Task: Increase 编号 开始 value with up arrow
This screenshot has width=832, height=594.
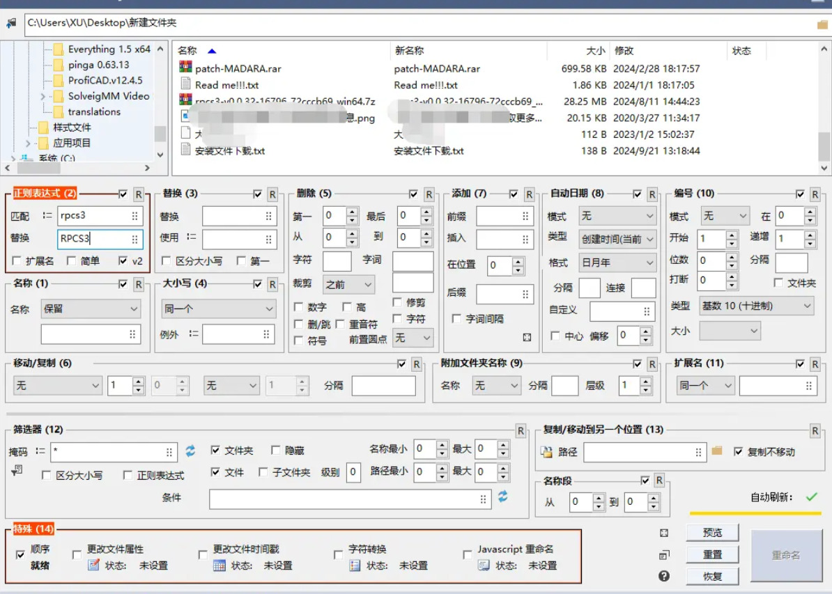Action: tap(732, 235)
